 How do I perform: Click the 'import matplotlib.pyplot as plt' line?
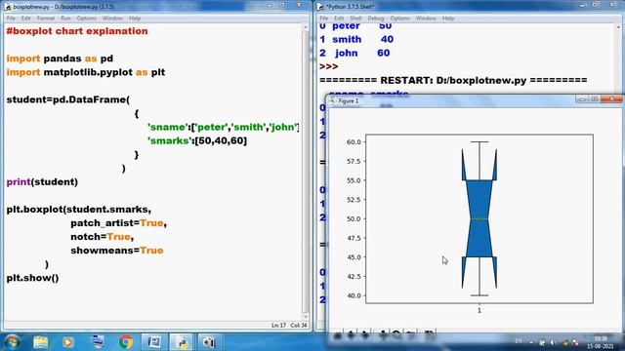[86, 72]
